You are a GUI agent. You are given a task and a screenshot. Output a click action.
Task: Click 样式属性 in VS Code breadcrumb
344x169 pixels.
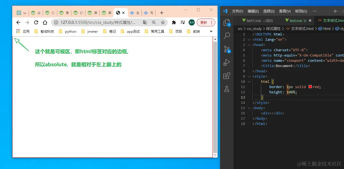pyautogui.click(x=273, y=29)
